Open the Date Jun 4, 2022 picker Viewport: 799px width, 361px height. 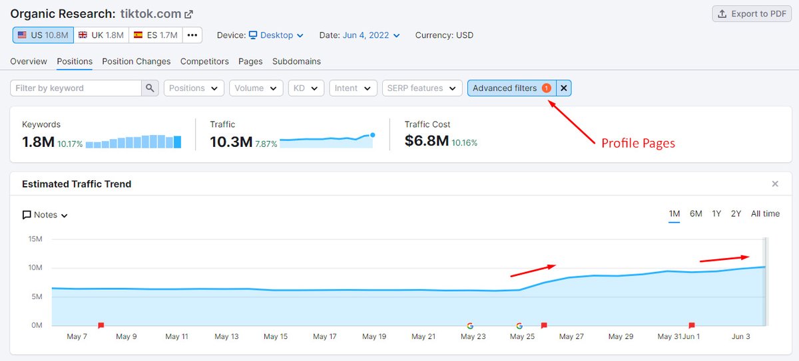(372, 35)
